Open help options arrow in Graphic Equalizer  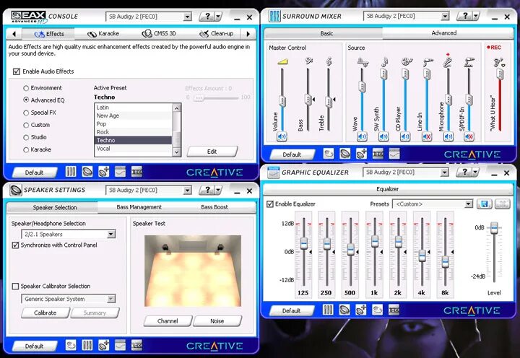(475, 172)
